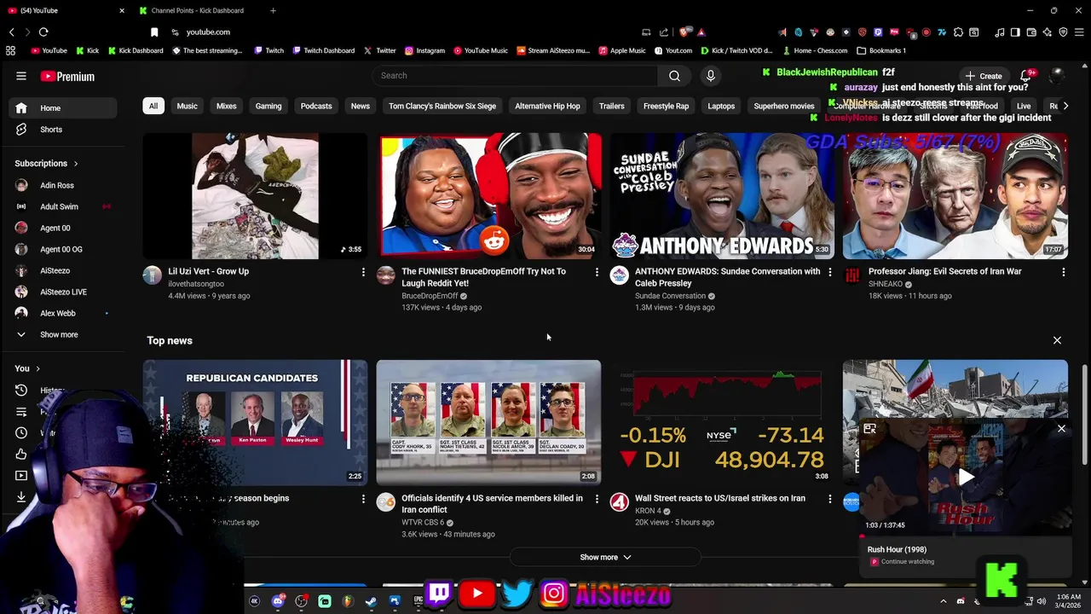The height and width of the screenshot is (614, 1091).
Task: Go back with the browser back arrow
Action: 12,32
